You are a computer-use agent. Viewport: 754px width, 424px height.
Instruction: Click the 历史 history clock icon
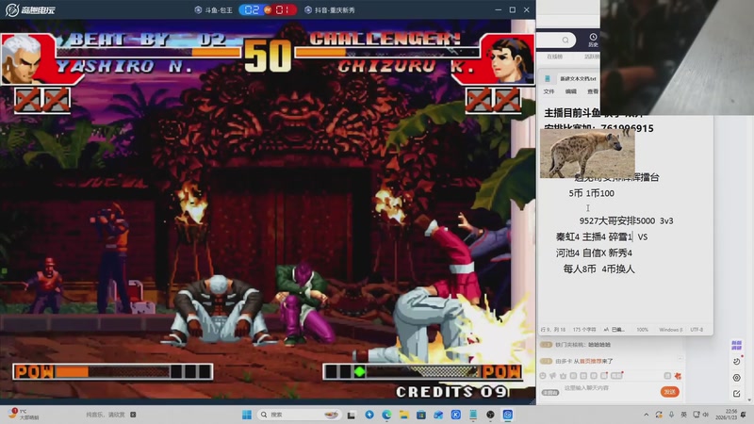click(593, 37)
